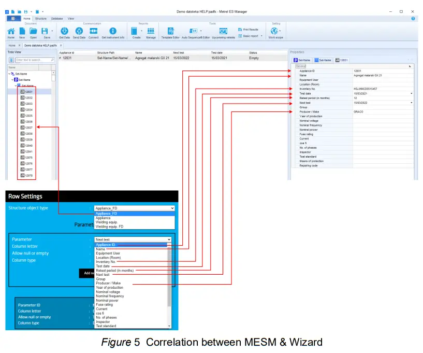Switch to the 12831 properties tab

click(x=342, y=60)
